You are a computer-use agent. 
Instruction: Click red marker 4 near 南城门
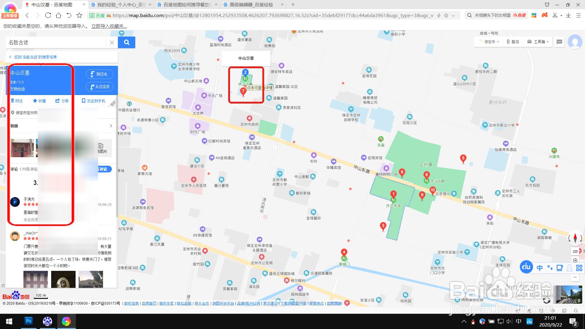(x=344, y=253)
